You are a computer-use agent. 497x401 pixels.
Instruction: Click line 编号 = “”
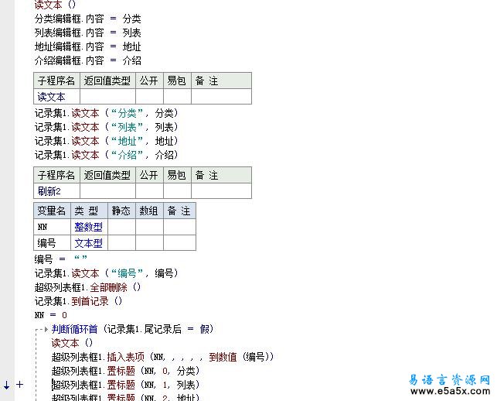tap(60, 259)
